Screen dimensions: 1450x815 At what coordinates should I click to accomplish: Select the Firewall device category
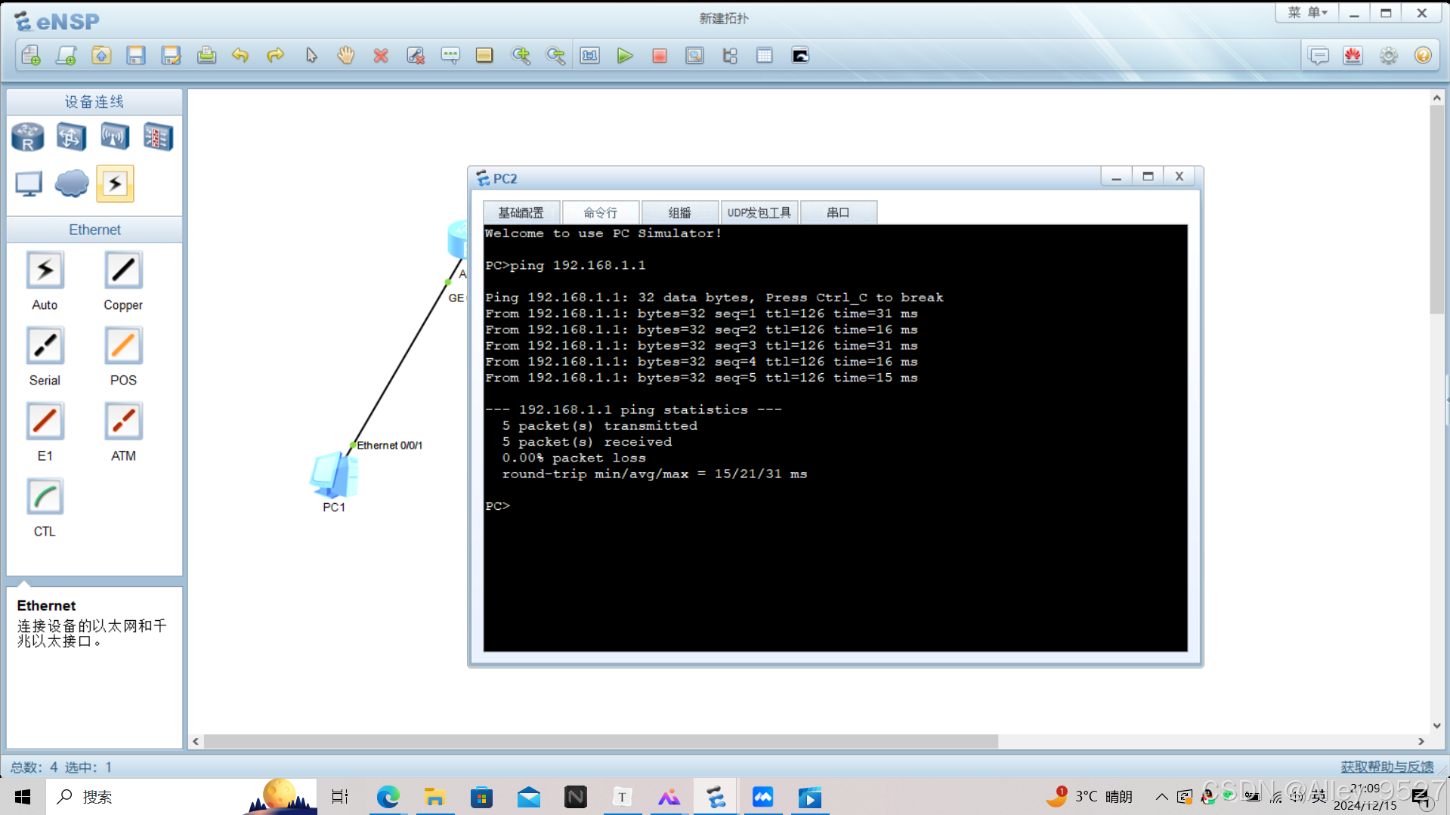(x=158, y=137)
